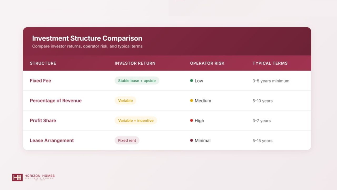Click the '3-5 years minimum' term text
Viewport: 337px width, 190px height.
[x=271, y=81]
